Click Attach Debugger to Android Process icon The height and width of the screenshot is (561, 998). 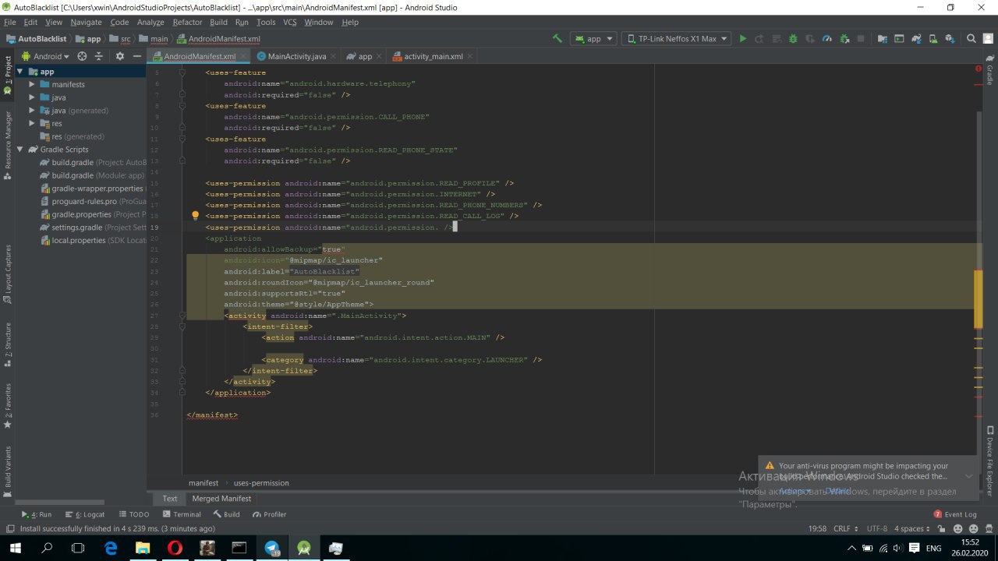tap(844, 38)
